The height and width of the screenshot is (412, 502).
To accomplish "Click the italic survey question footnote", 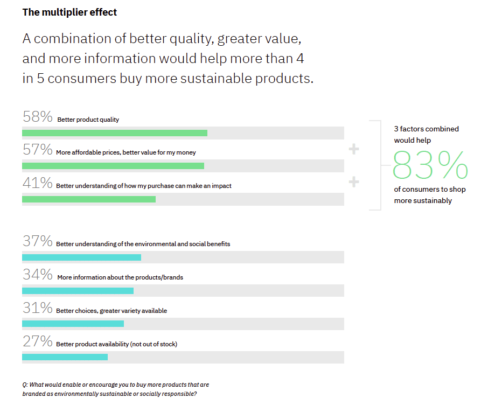I will click(x=115, y=389).
